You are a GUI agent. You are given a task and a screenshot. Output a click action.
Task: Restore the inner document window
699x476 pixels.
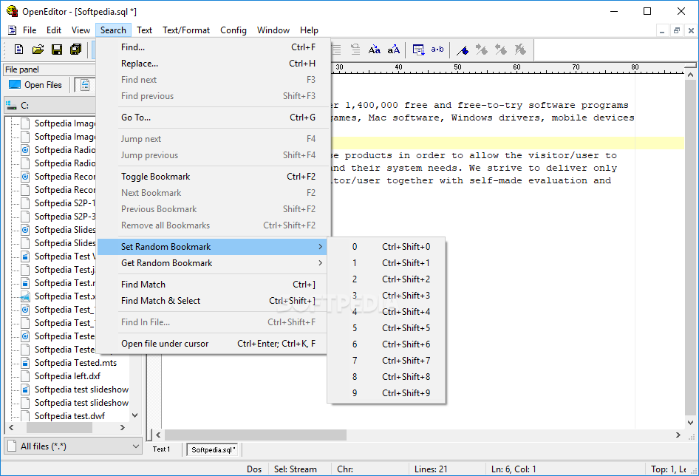(677, 30)
